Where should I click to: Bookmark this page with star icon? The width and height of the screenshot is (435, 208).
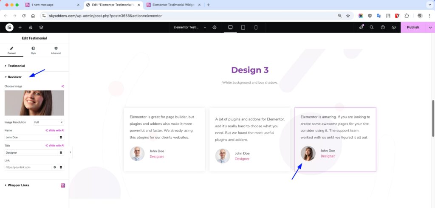click(348, 16)
